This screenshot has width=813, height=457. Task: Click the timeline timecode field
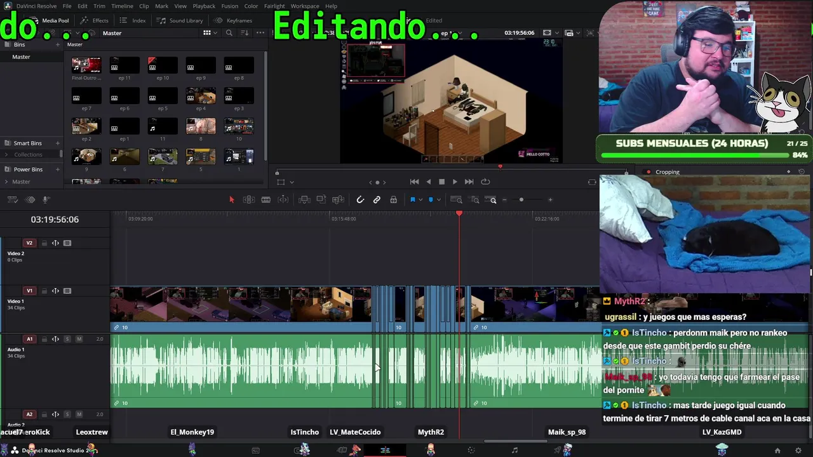point(55,220)
